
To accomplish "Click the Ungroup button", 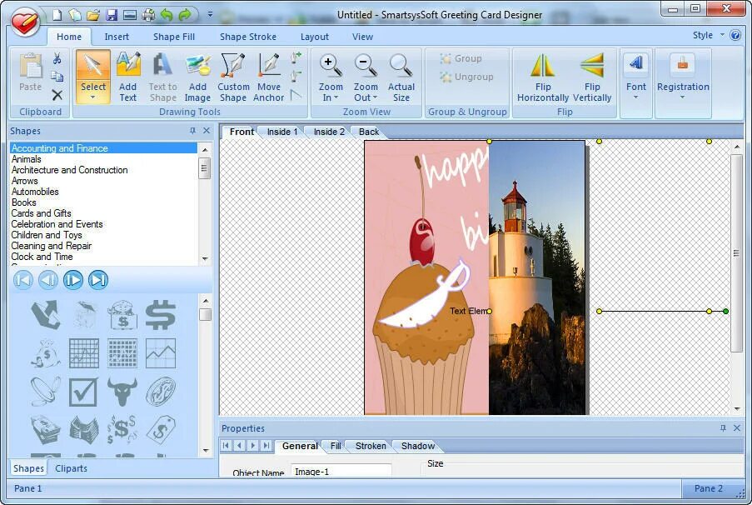I will click(466, 77).
